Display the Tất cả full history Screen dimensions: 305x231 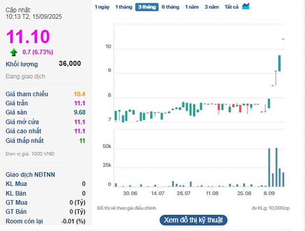[x=232, y=7]
